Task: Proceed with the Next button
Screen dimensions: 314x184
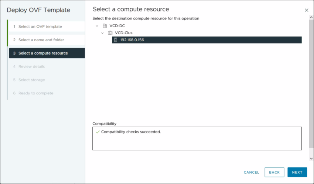Action: pyautogui.click(x=297, y=172)
